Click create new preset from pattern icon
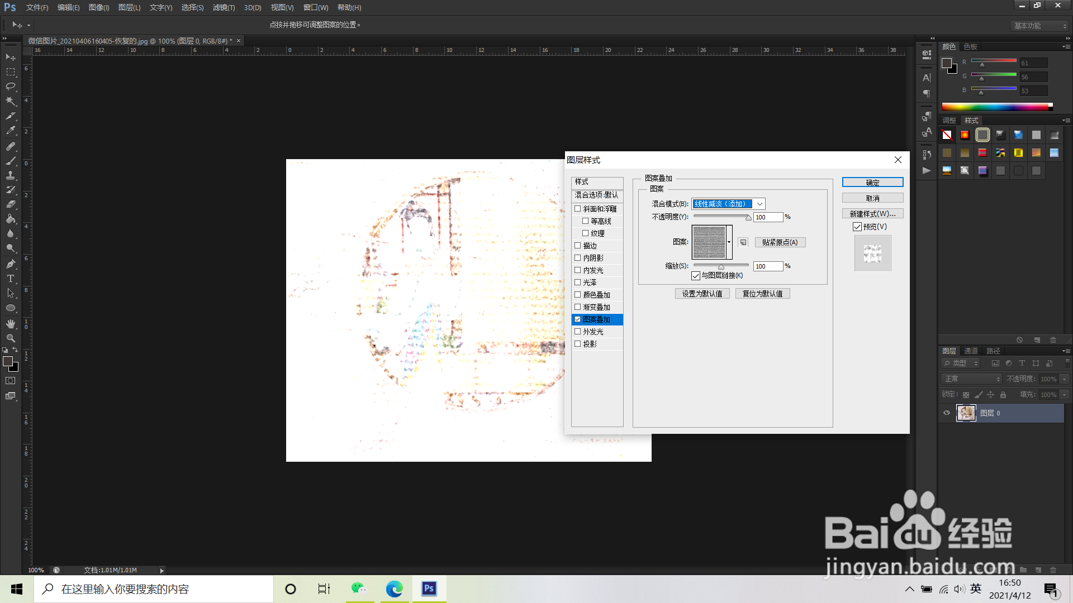This screenshot has width=1073, height=603. (x=743, y=242)
